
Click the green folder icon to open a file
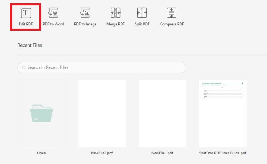click(41, 113)
